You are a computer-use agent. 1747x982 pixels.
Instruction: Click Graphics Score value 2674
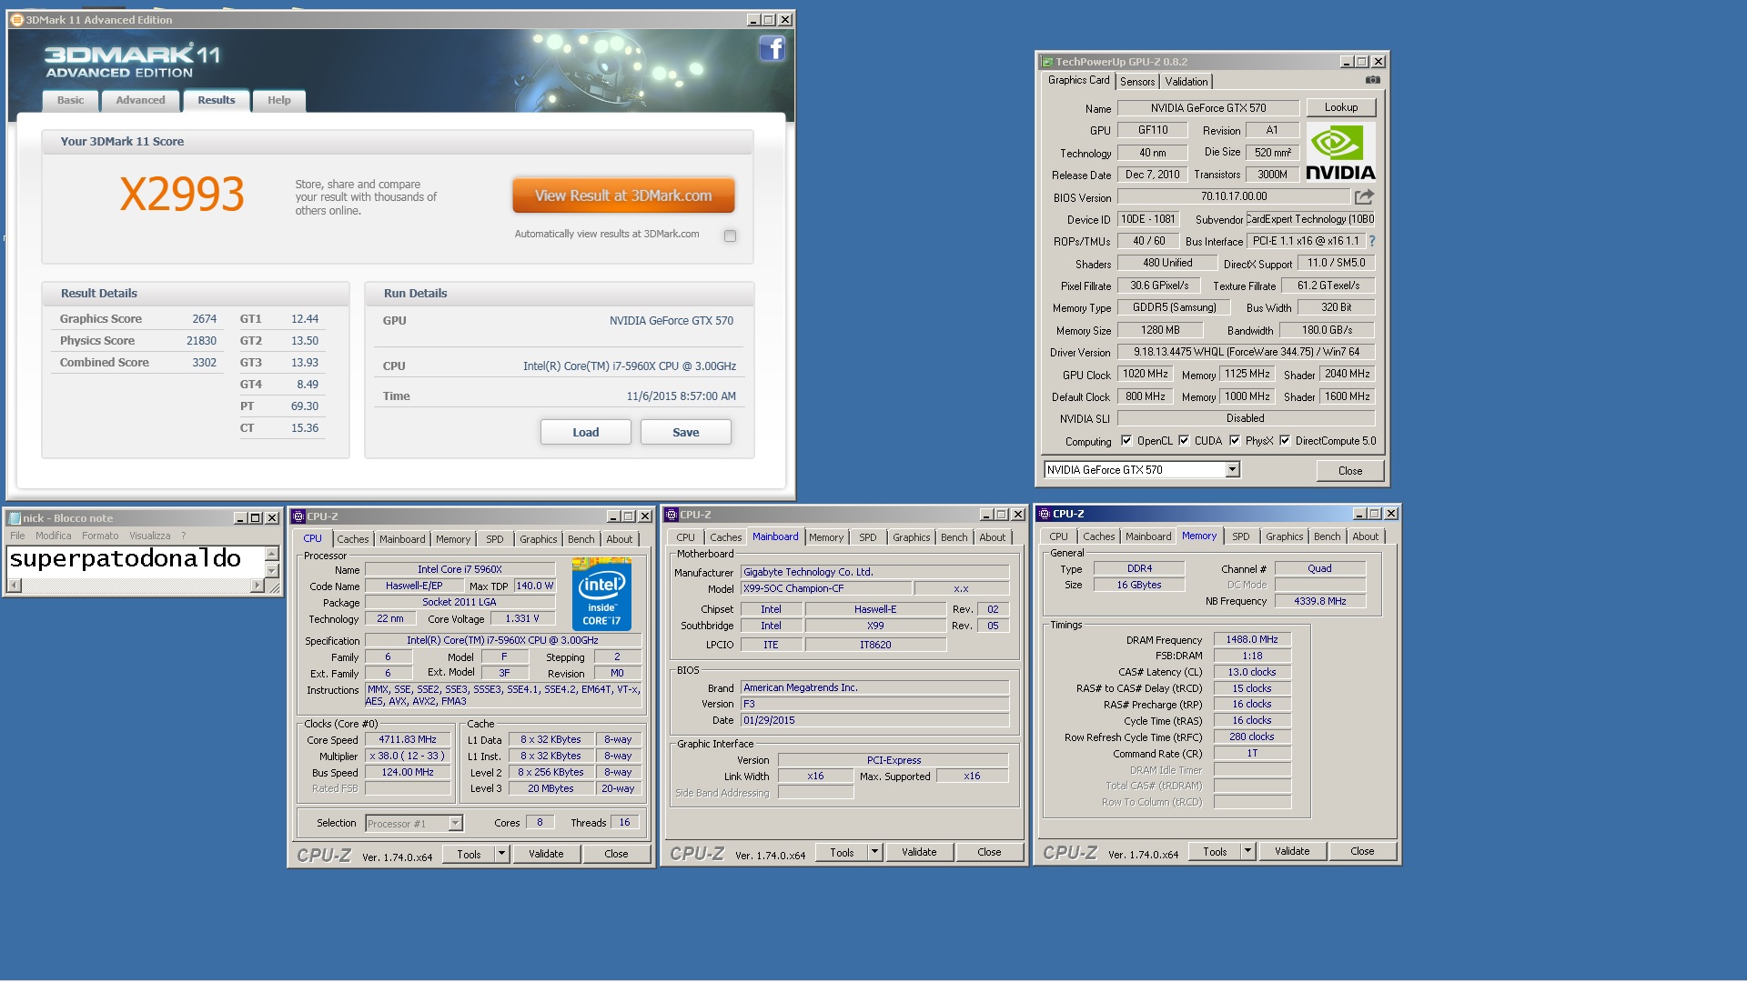tap(204, 319)
